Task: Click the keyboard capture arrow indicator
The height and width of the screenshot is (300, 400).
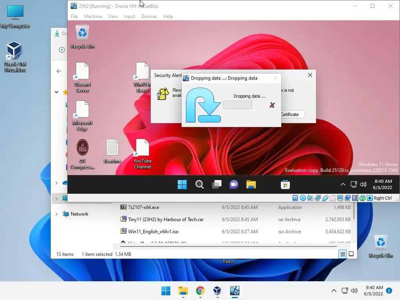Action: point(370,198)
